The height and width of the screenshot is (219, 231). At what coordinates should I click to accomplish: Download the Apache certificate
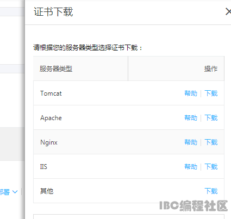point(211,118)
